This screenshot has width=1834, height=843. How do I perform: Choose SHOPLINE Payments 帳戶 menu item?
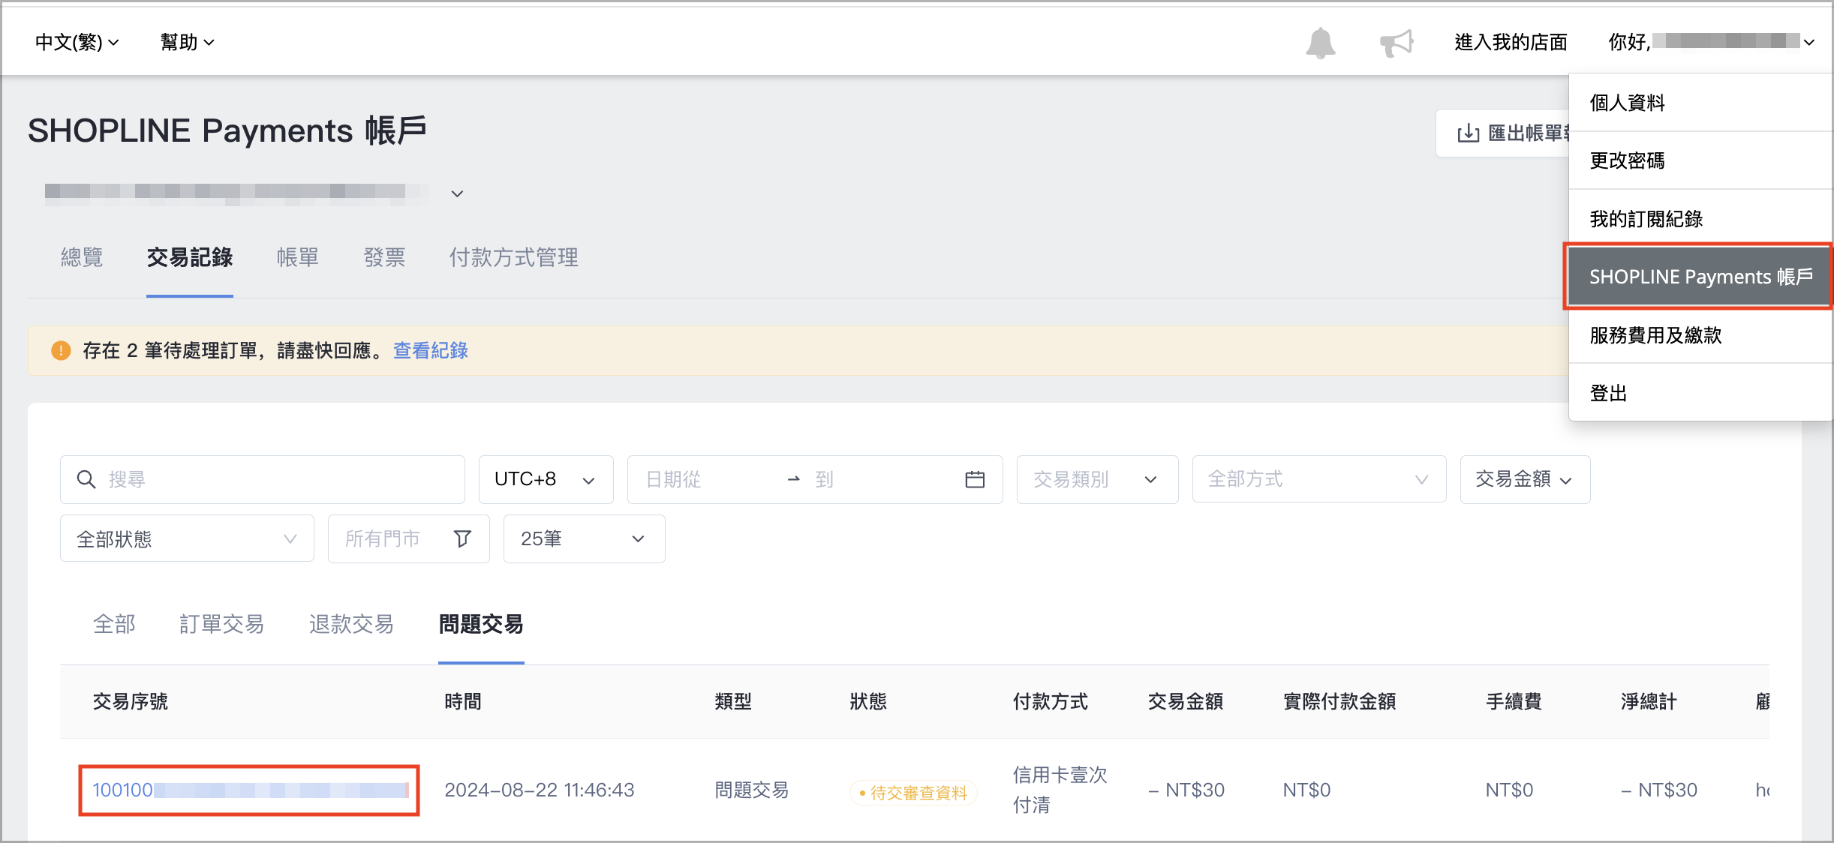click(x=1700, y=277)
